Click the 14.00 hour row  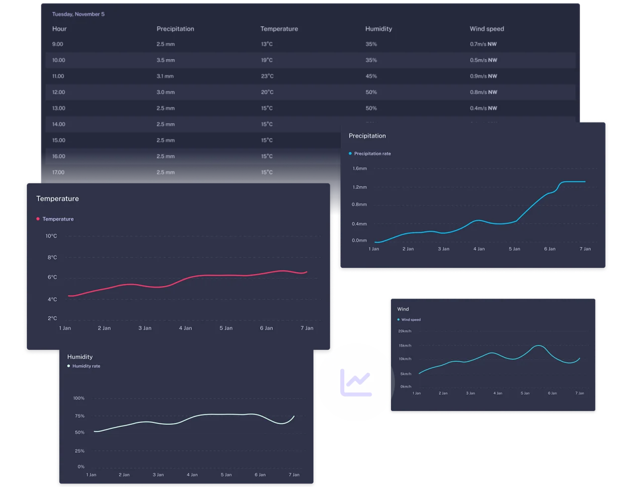click(x=193, y=124)
